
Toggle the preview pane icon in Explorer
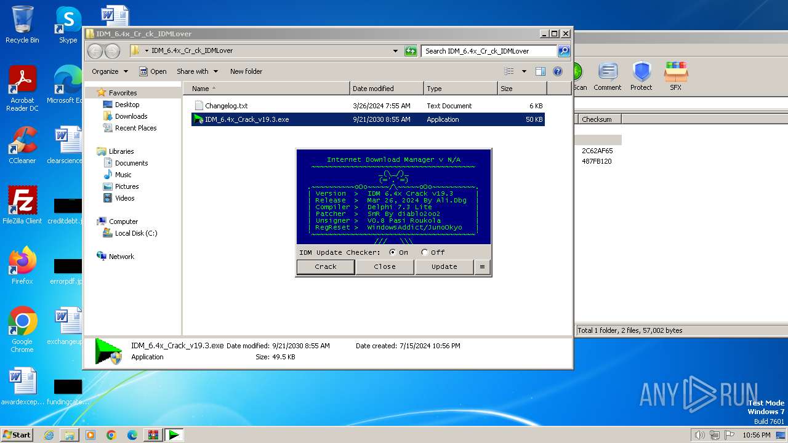540,71
